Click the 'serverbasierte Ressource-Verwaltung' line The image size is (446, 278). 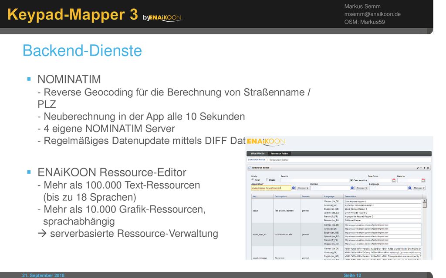(x=134, y=233)
